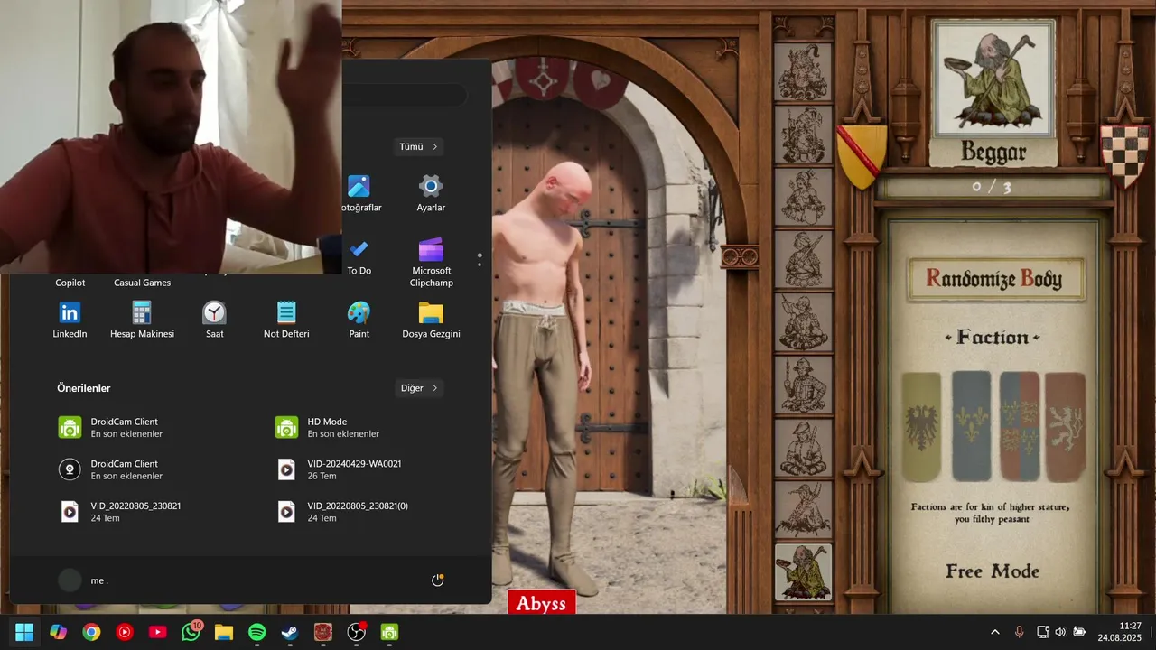Open the clock showing 11:27
The image size is (1156, 650).
tap(1120, 632)
